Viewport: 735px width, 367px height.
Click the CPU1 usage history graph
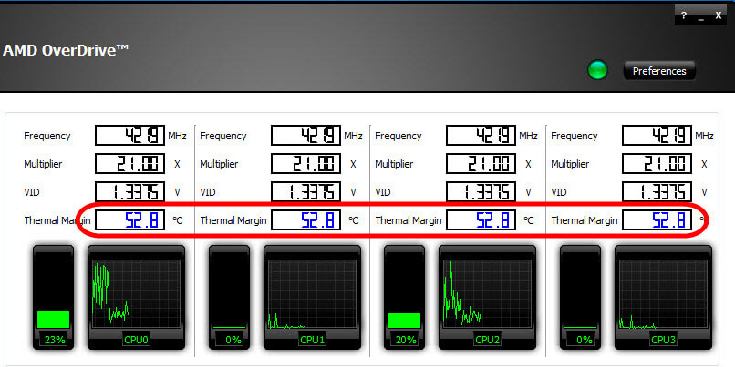pos(312,293)
